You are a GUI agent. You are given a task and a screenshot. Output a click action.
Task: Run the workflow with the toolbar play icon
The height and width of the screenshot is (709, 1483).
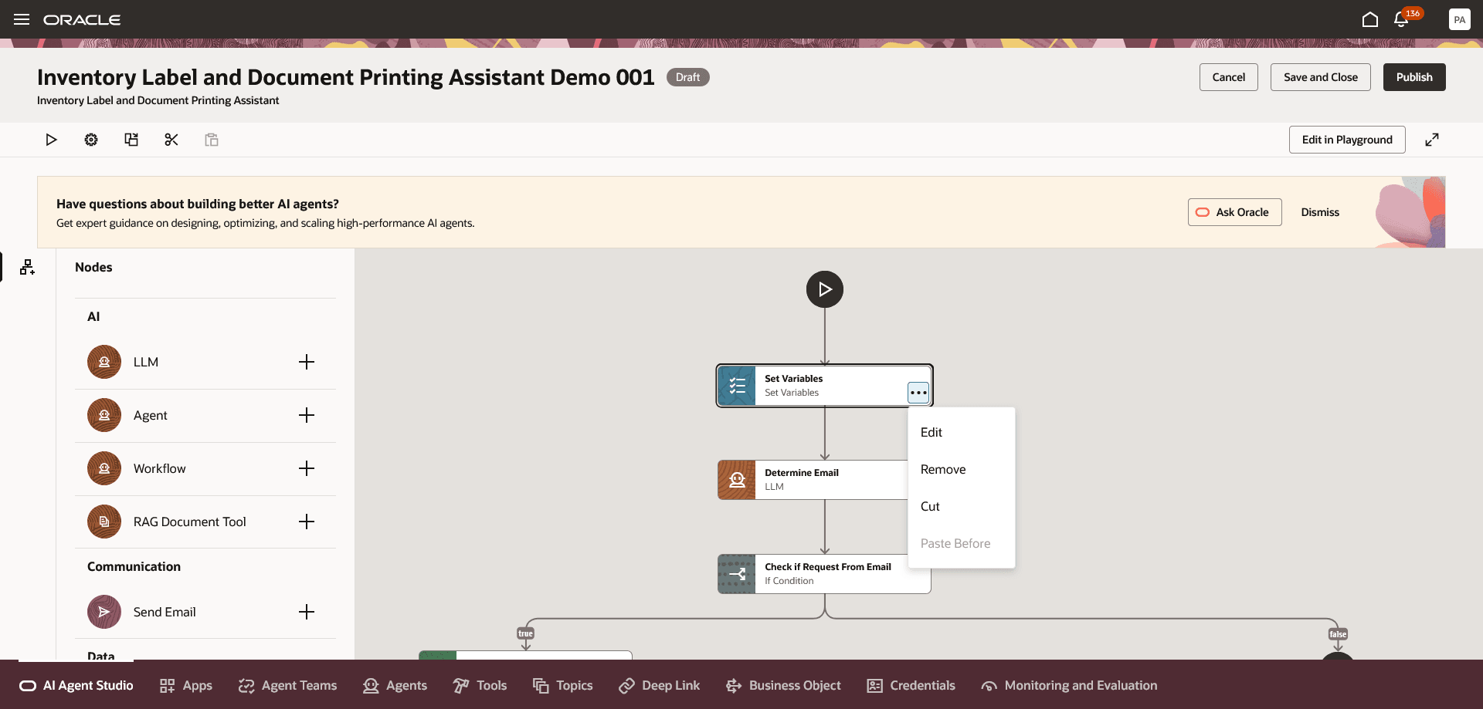(51, 140)
